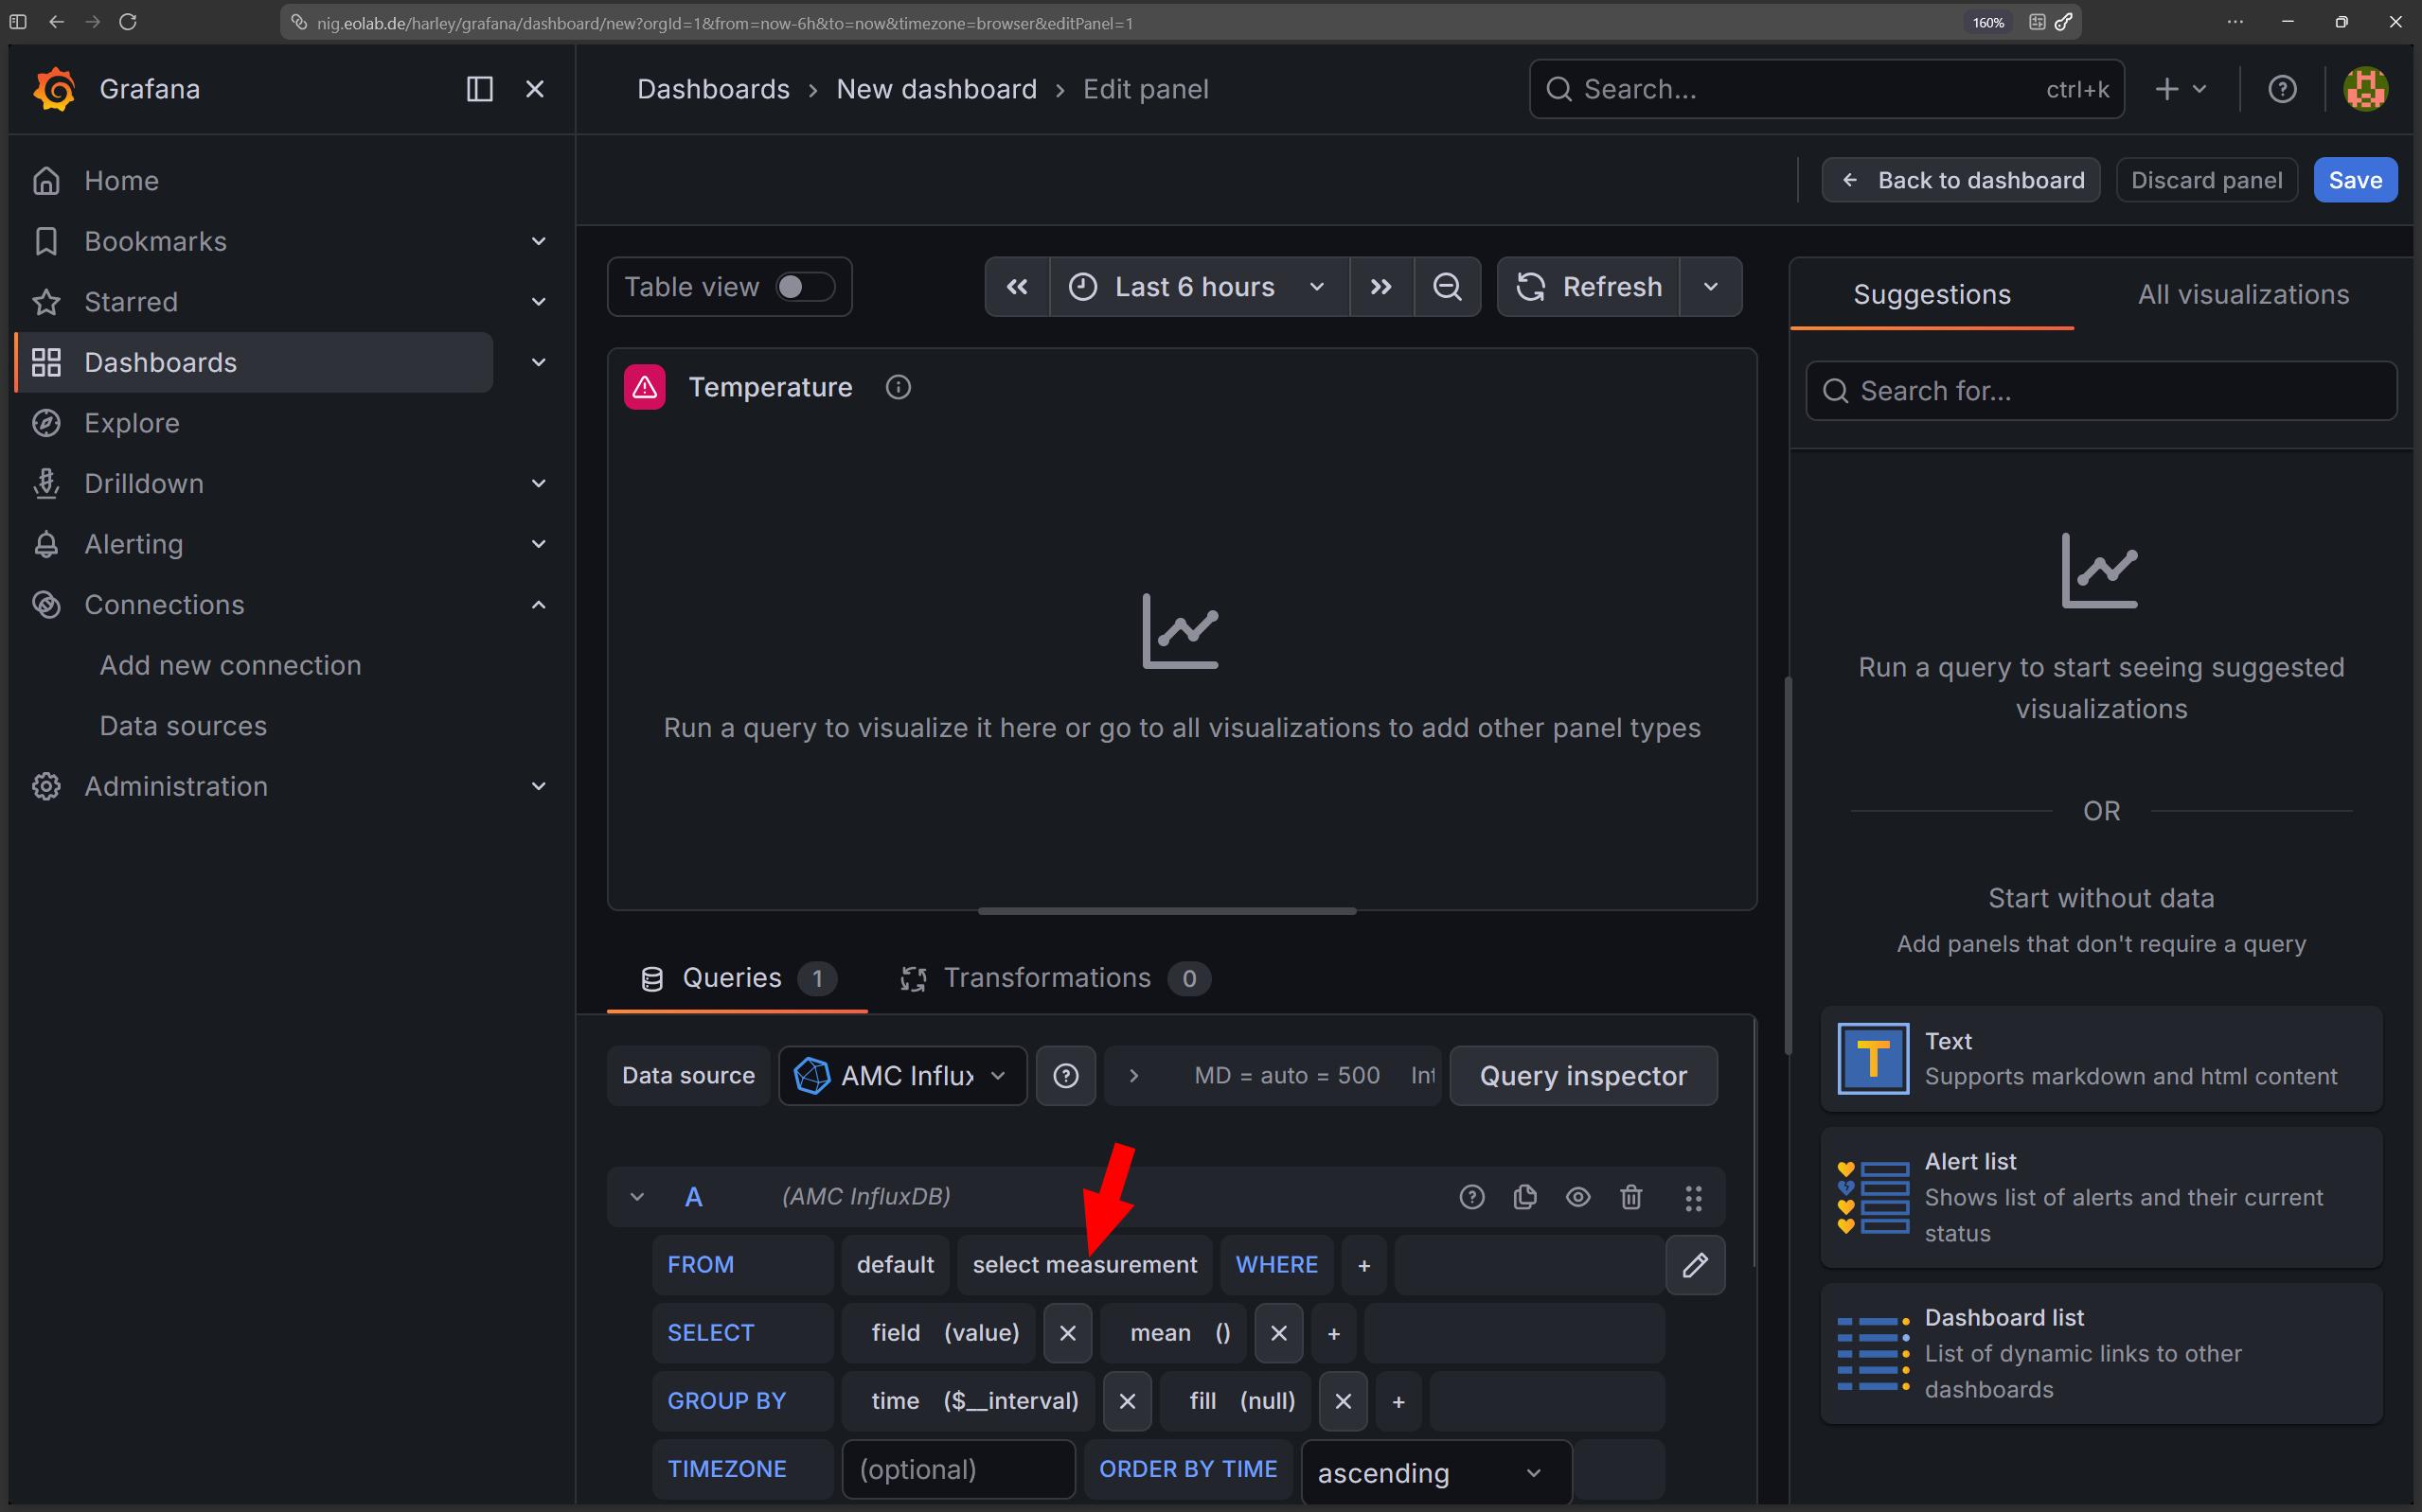The height and width of the screenshot is (1512, 2422).
Task: Expand the Alerting section
Action: tap(538, 544)
